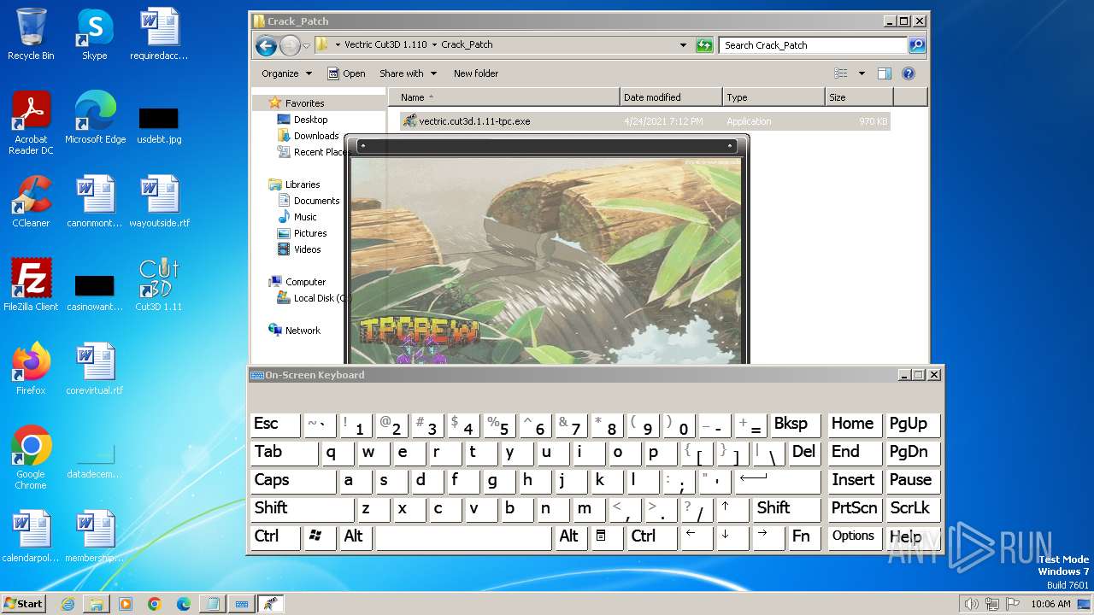
Task: Sort by Type column header
Action: tap(773, 97)
